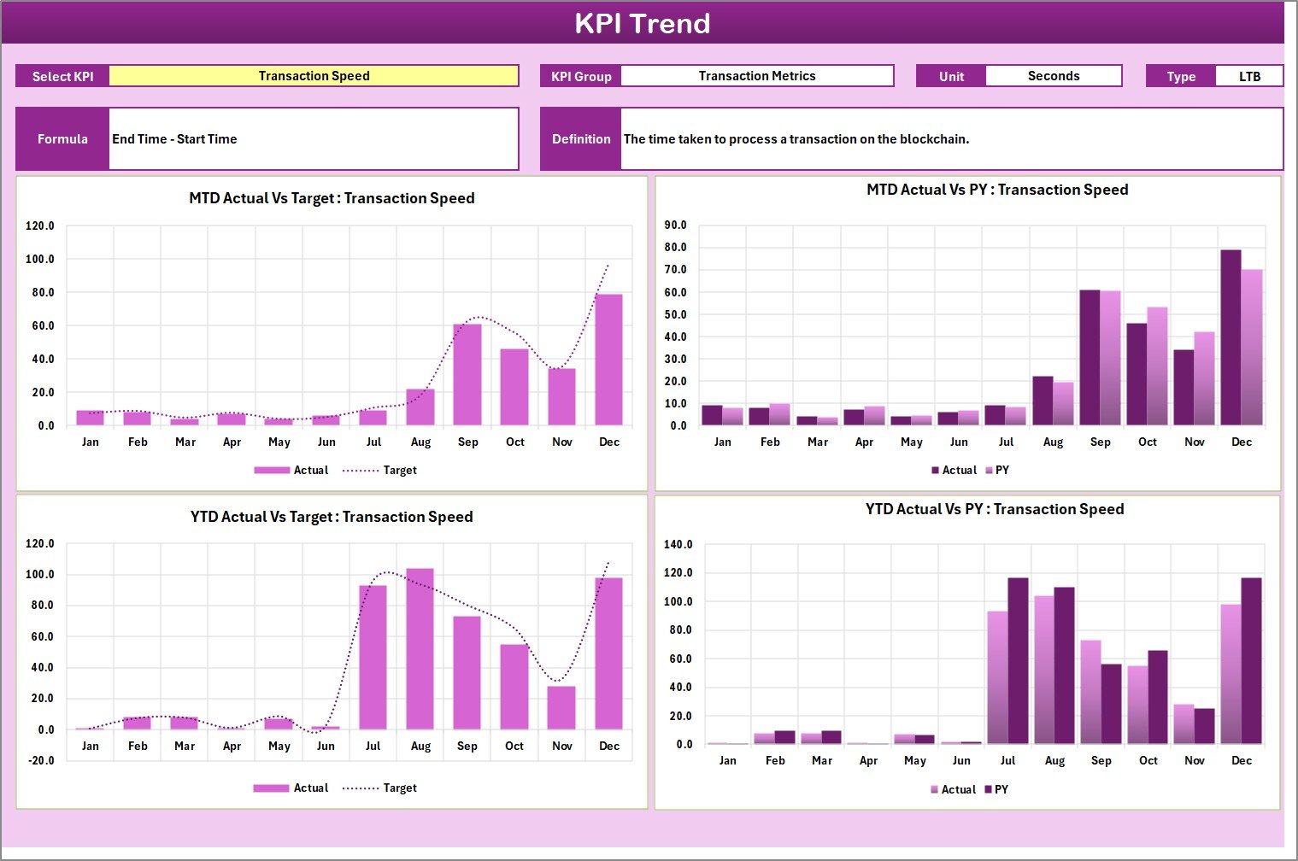Screen dimensions: 1298x861
Task: Click the KPI Trend header banner
Action: (644, 23)
